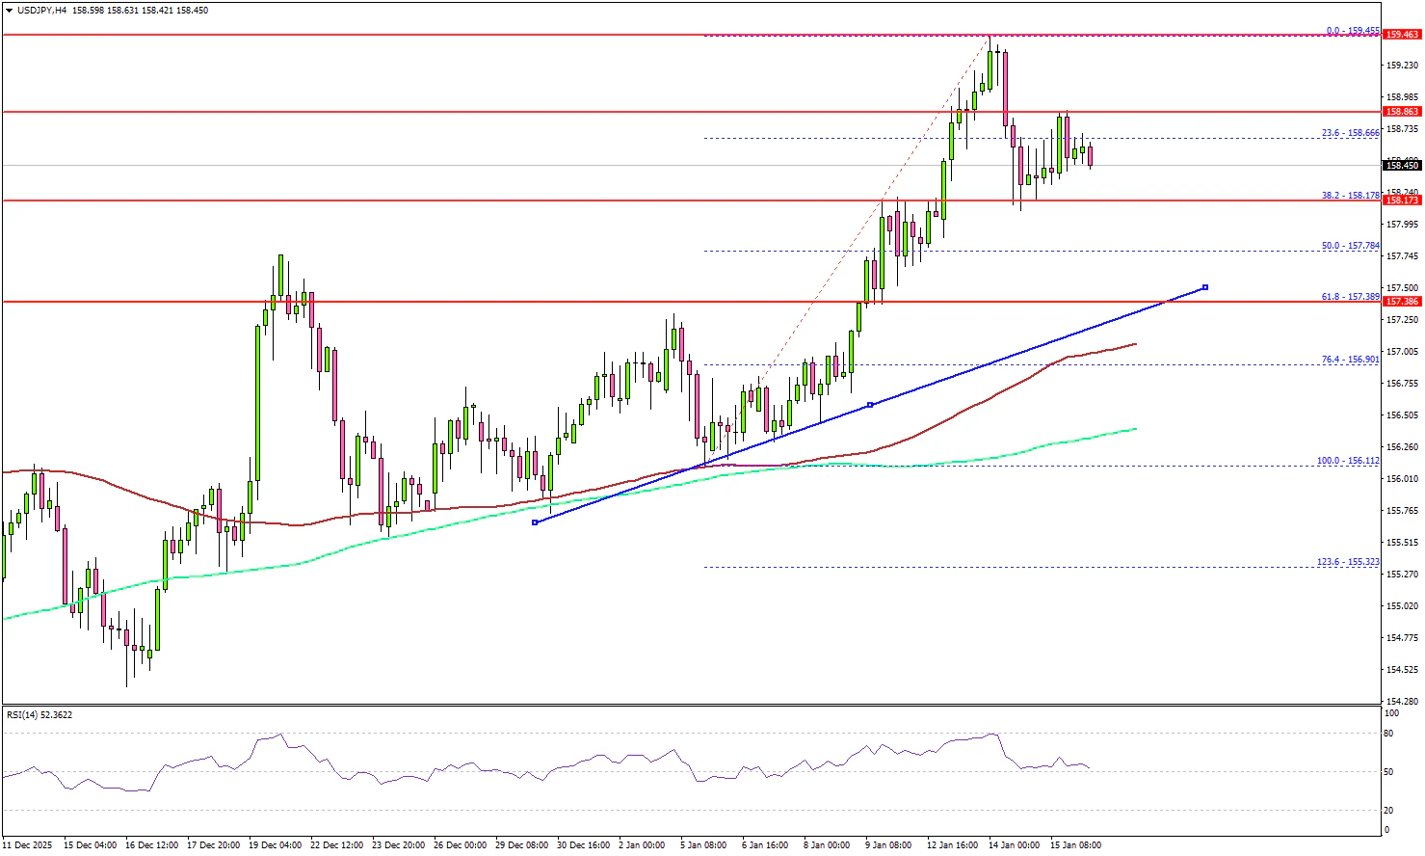The width and height of the screenshot is (1425, 856).
Task: Select the red 159.463 price label
Action: [1401, 35]
